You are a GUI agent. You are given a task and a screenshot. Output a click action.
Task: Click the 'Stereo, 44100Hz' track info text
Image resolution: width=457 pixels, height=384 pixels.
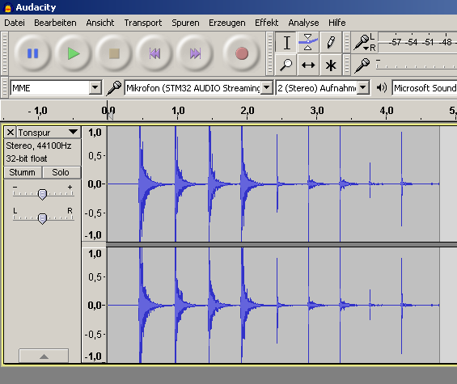click(39, 146)
